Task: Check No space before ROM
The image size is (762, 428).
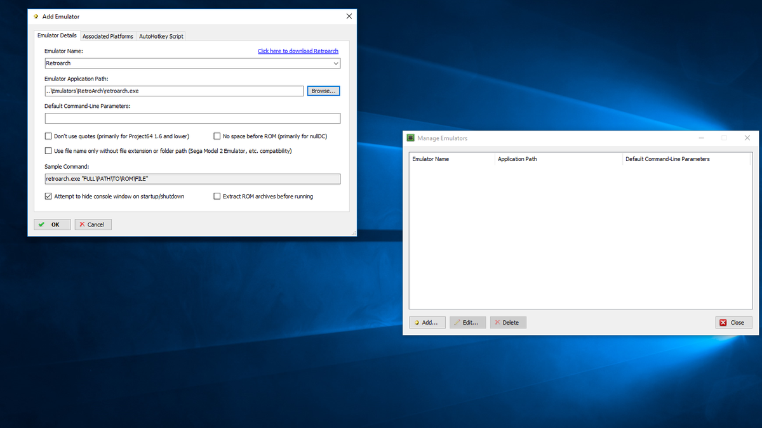Action: coord(217,136)
